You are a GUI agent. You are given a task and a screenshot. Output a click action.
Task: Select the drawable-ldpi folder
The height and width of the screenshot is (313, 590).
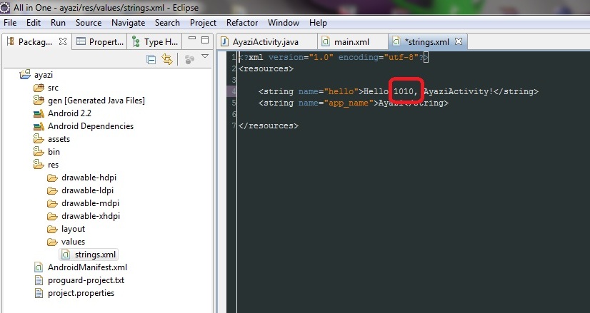pyautogui.click(x=87, y=190)
